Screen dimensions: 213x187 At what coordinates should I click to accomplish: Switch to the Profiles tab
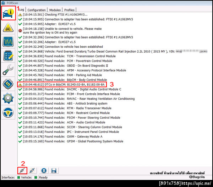(69, 10)
